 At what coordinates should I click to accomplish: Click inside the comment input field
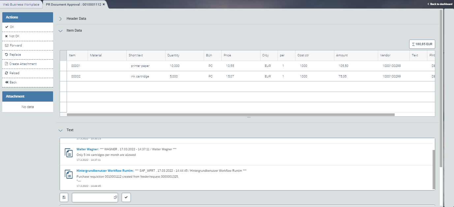coord(92,197)
